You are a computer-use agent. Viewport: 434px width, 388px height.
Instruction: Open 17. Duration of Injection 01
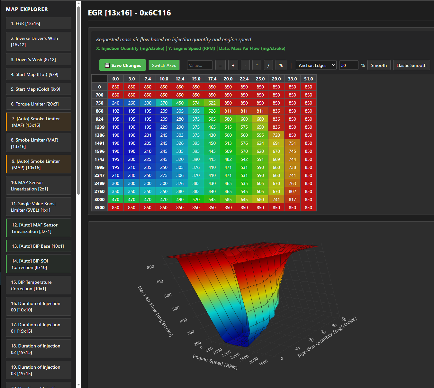pyautogui.click(x=39, y=328)
